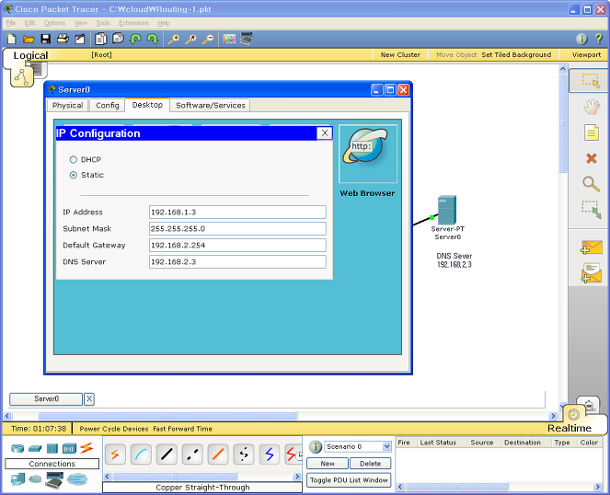Select Coaxial blue cable icon
This screenshot has width=610, height=495.
270,455
